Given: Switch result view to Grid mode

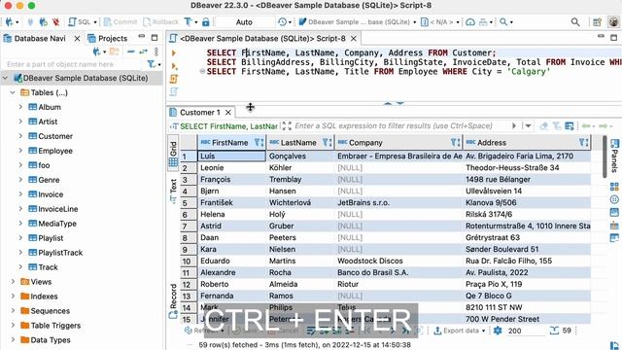Looking at the screenshot, I should tap(173, 154).
